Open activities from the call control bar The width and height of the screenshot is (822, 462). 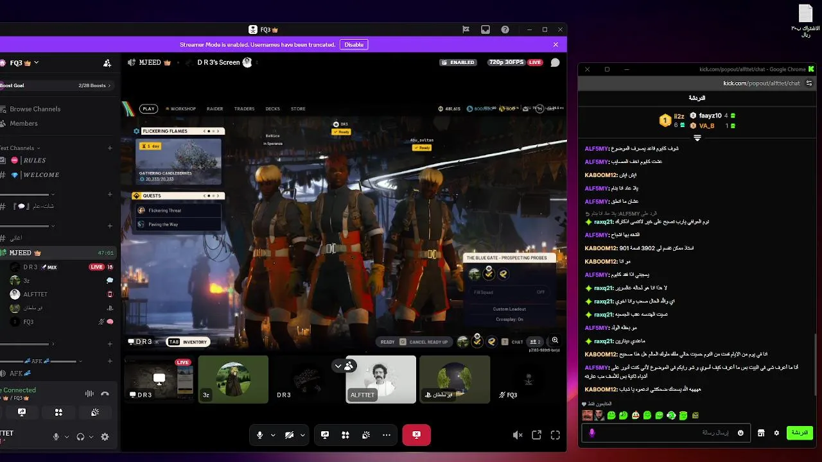tap(345, 435)
